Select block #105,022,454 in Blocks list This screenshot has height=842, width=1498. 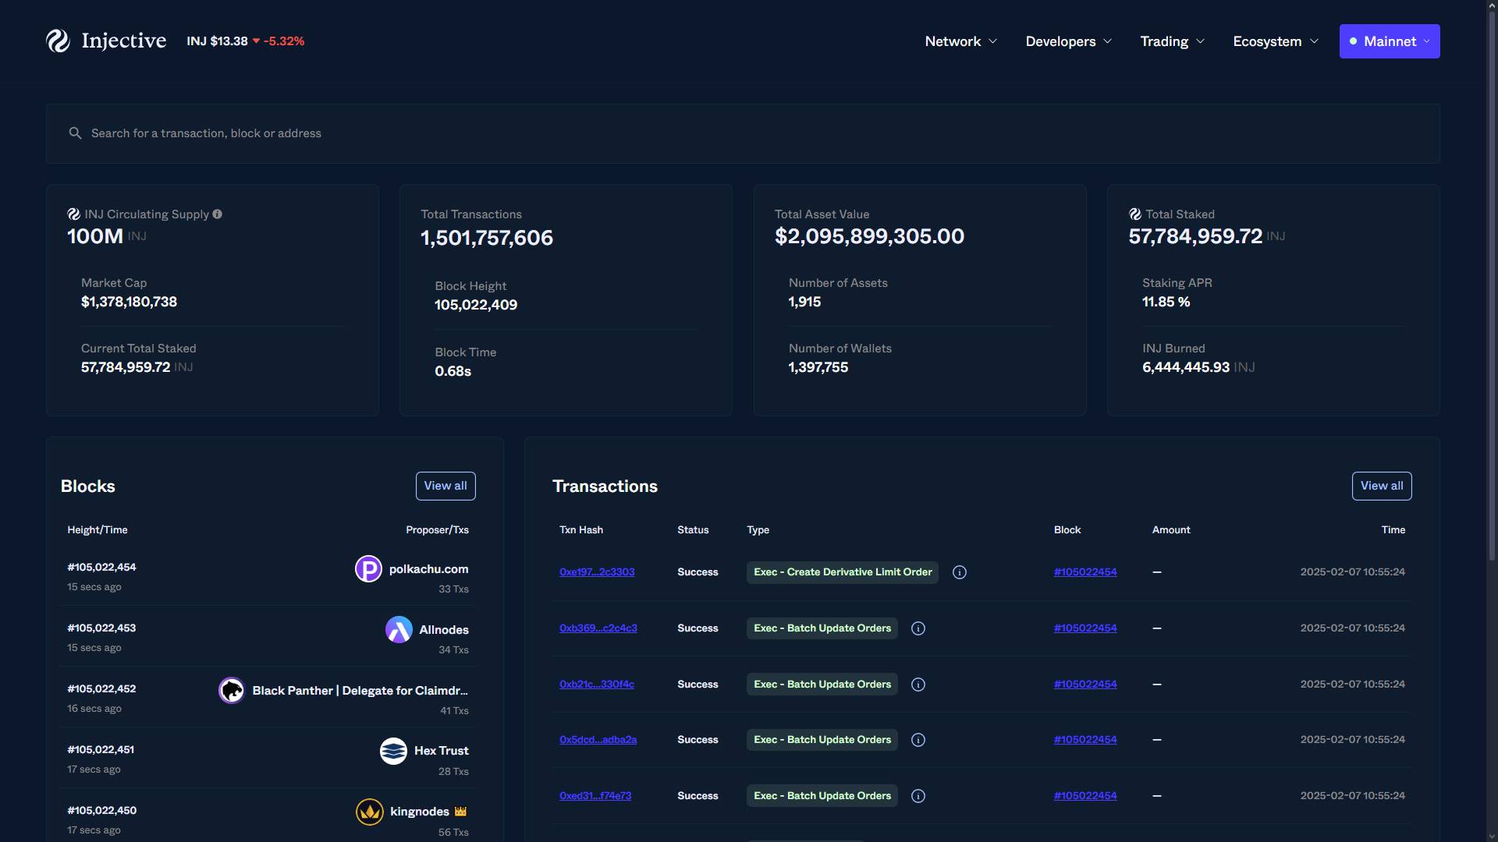coord(101,568)
